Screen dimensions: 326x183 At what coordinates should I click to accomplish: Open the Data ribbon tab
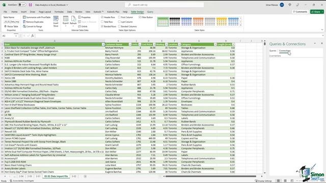pyautogui.click(x=69, y=12)
